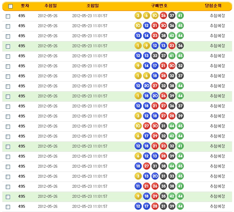Image resolution: width=234 pixels, height=212 pixels.
Task: Check the row containing balls 1, 9, 12, 13
Action: coord(8,46)
